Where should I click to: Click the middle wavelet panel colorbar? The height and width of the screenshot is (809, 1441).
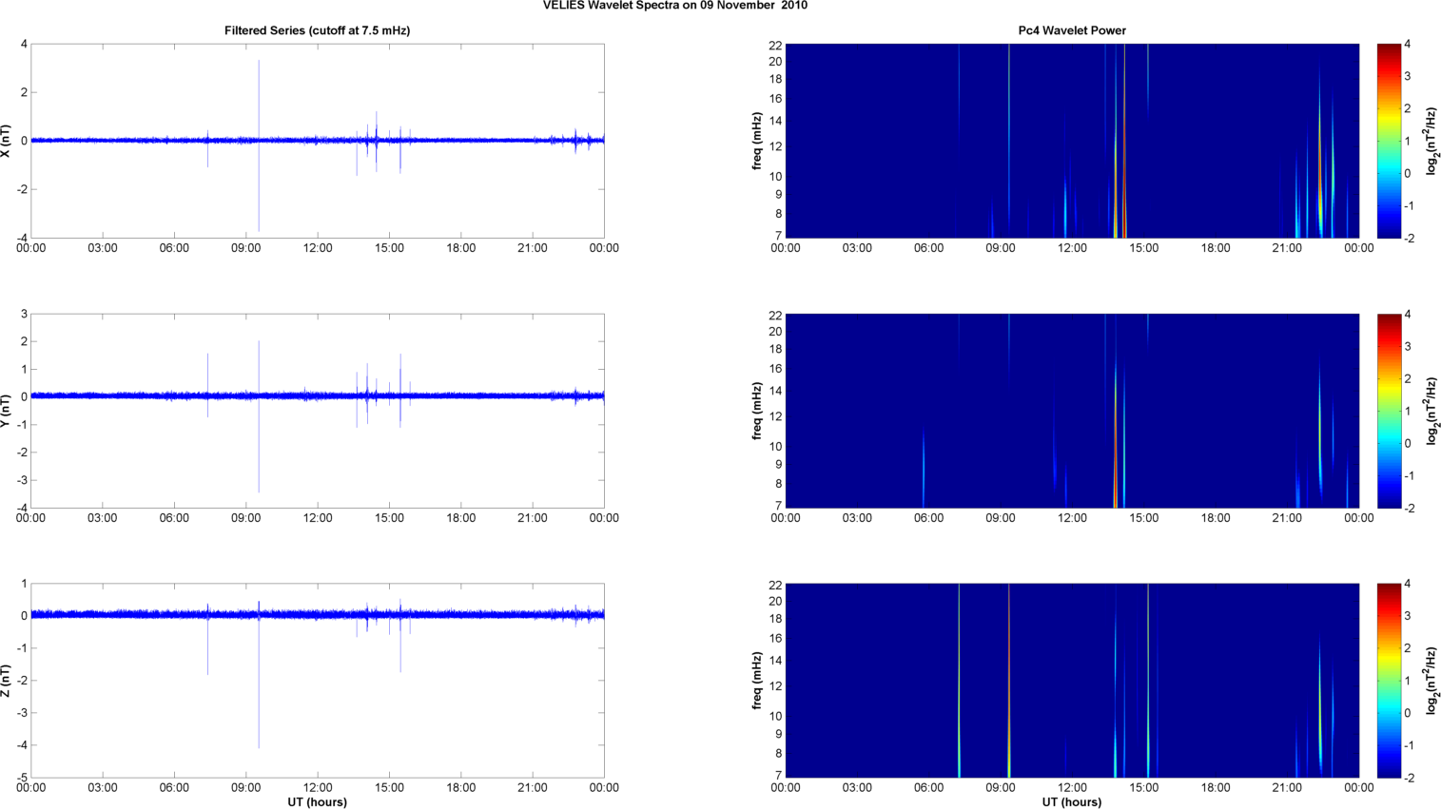[x=1389, y=411]
